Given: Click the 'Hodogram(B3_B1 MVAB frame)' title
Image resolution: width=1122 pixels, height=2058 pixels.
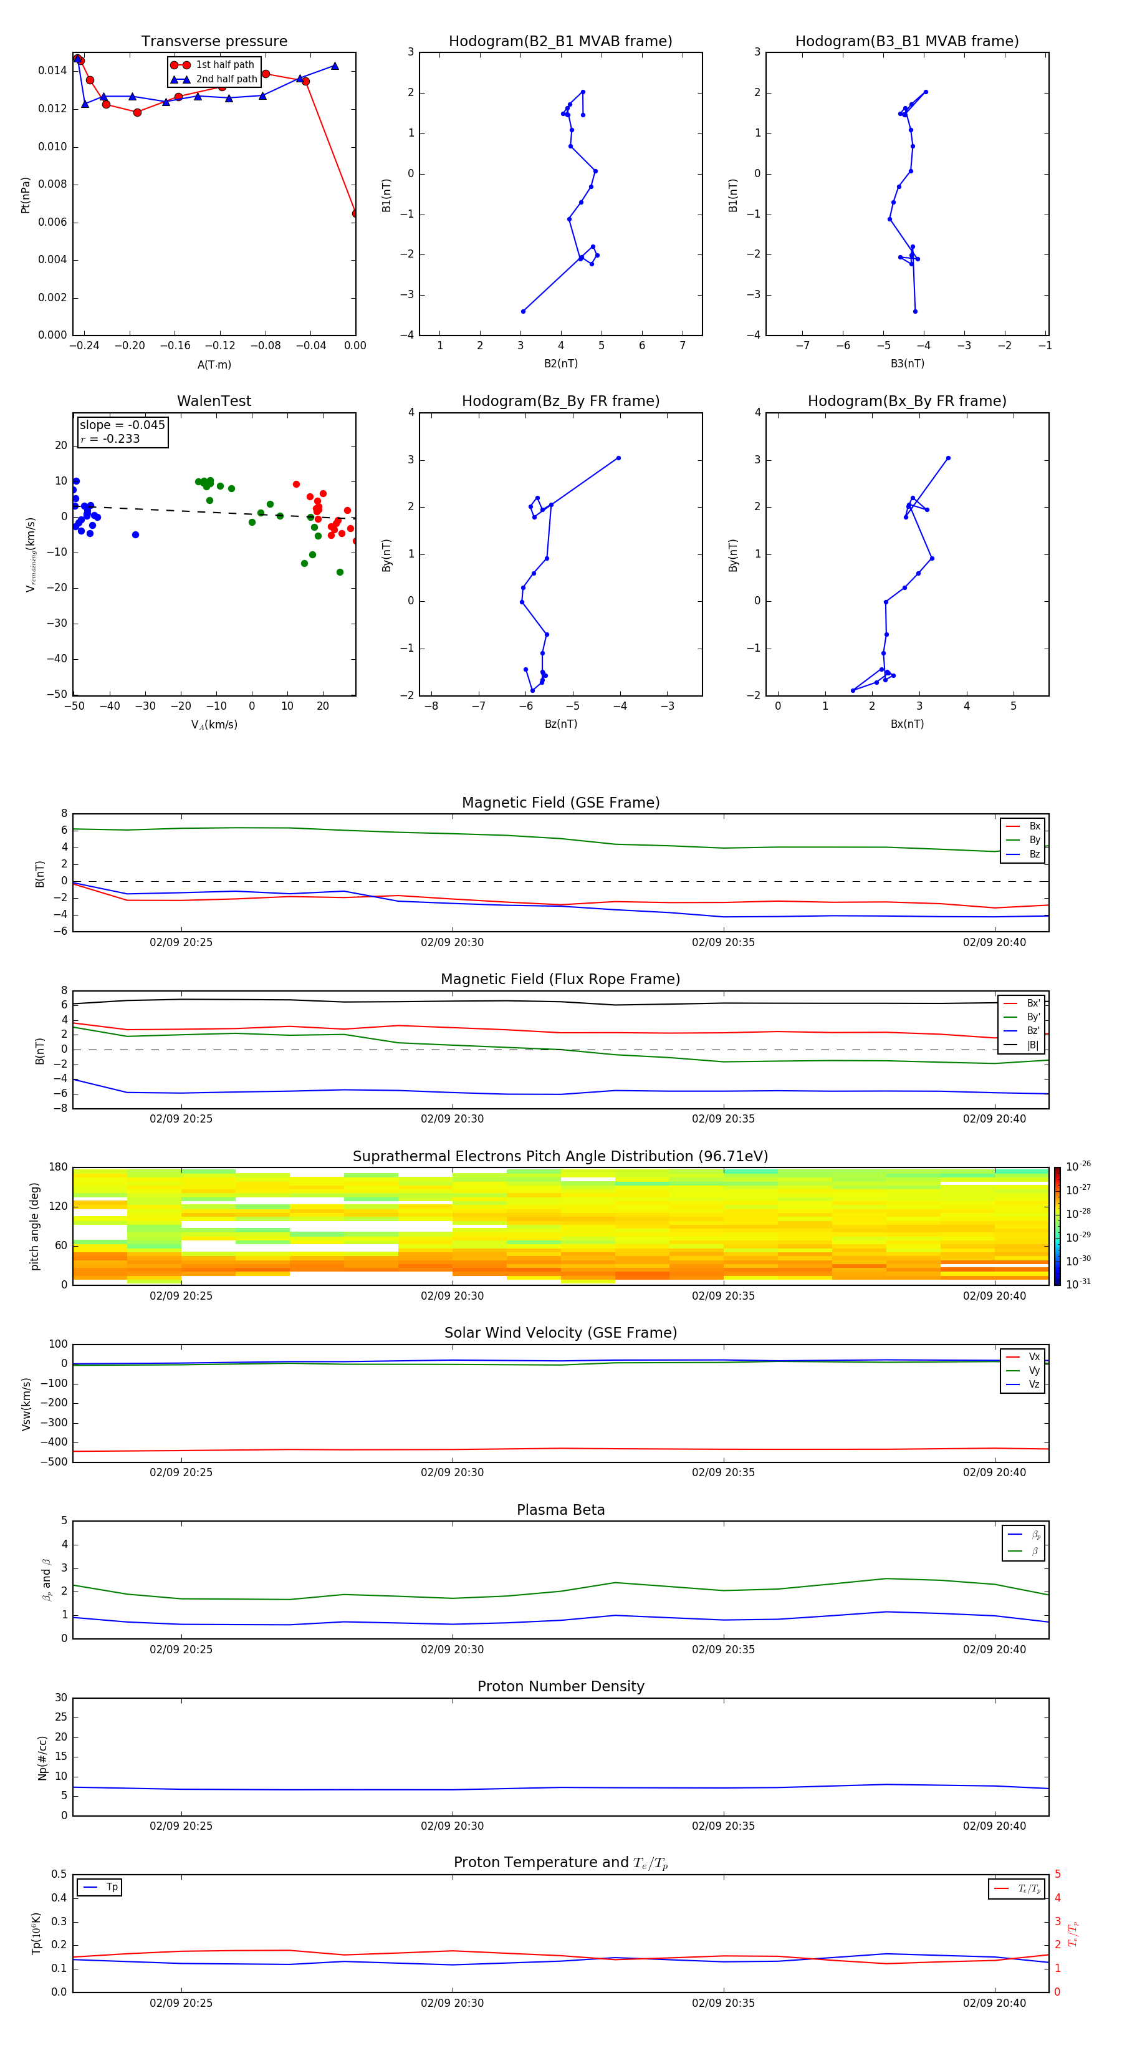Looking at the screenshot, I should (x=907, y=42).
